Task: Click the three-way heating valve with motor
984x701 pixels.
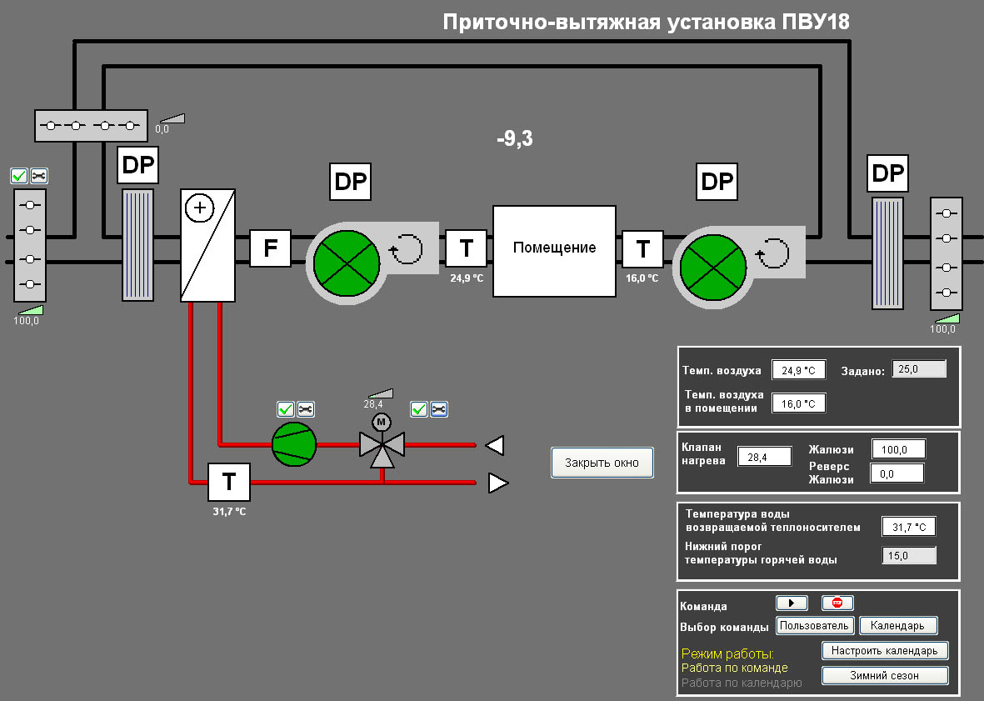Action: point(382,446)
